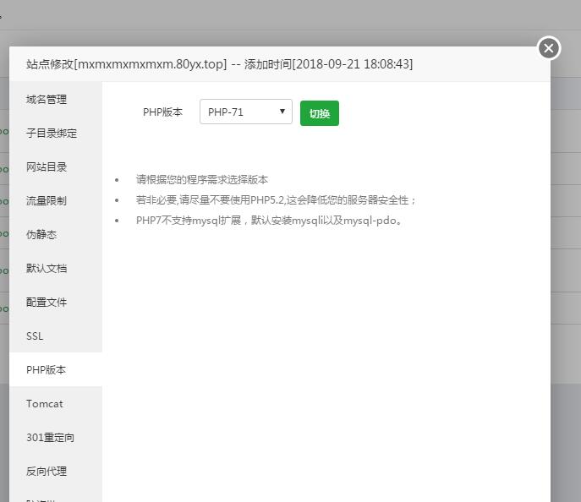The height and width of the screenshot is (502, 581).
Task: Select the active PHP版本 sidebar tab
Action: (47, 369)
